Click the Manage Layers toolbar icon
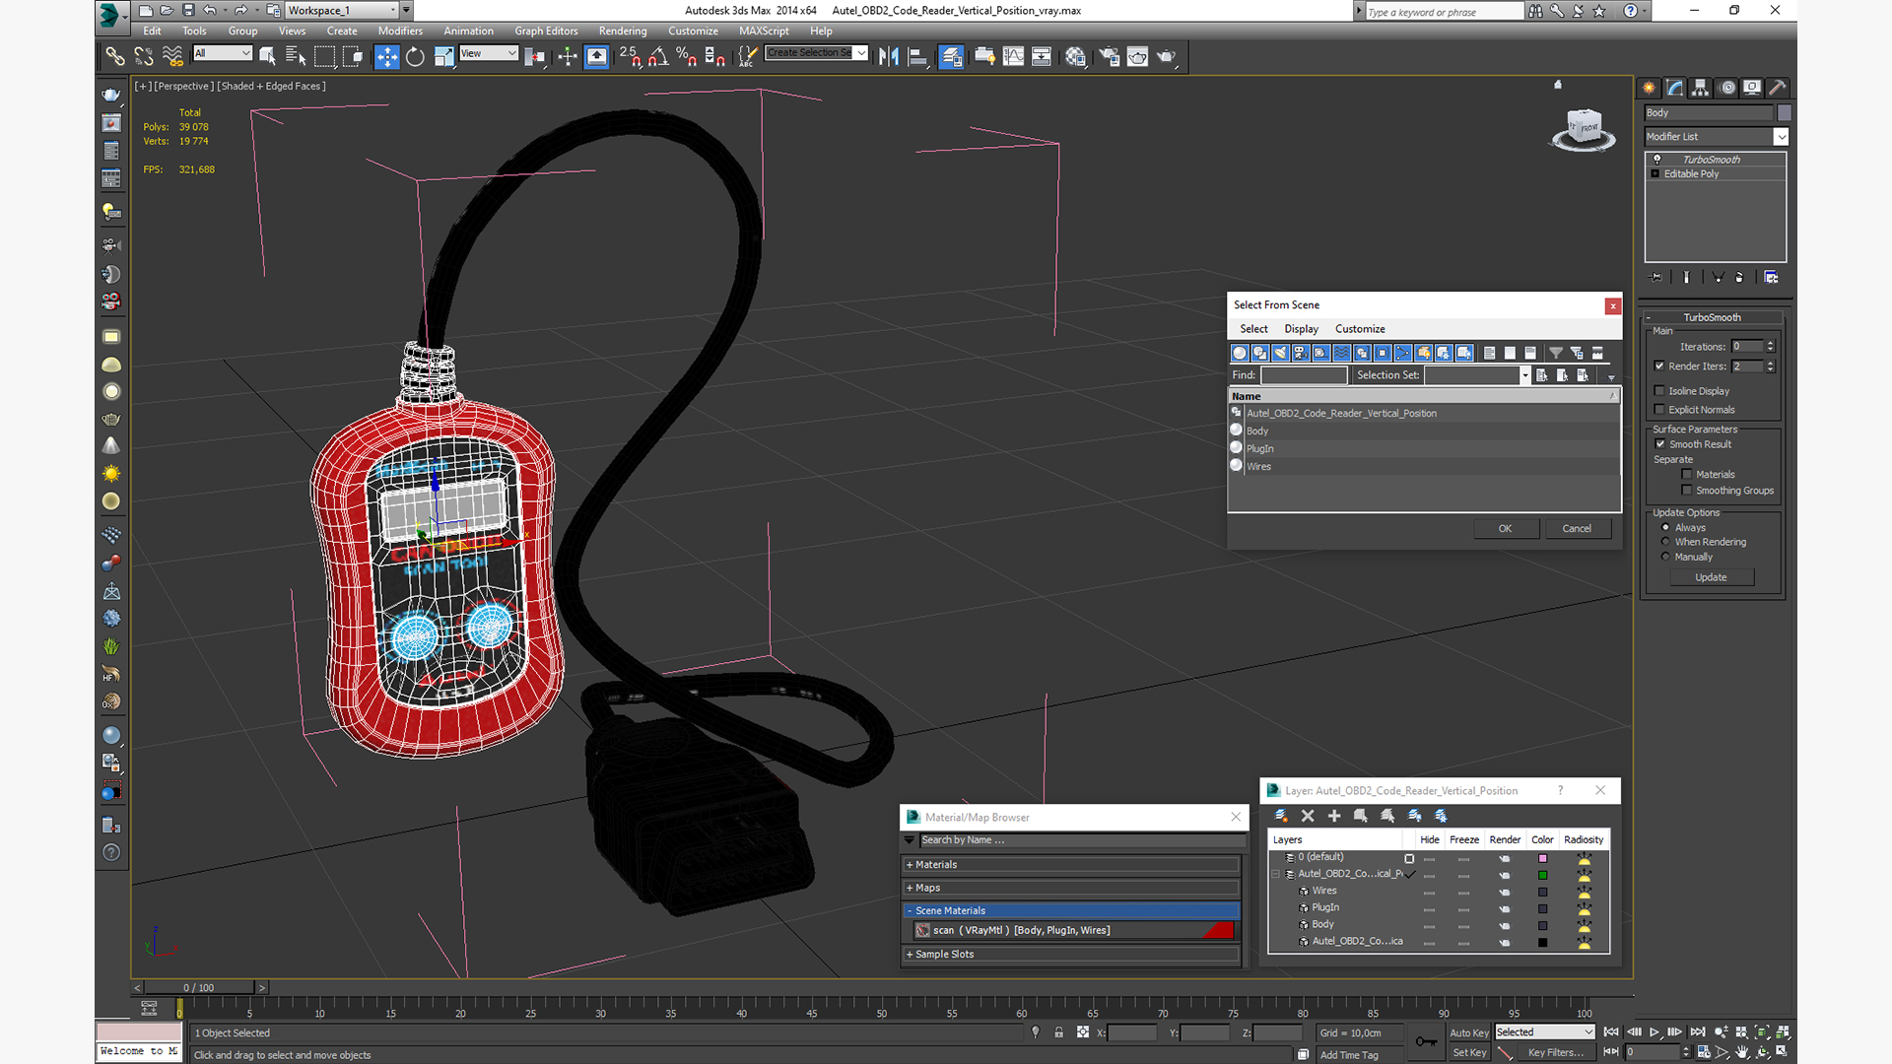The width and height of the screenshot is (1892, 1064). pyautogui.click(x=951, y=57)
